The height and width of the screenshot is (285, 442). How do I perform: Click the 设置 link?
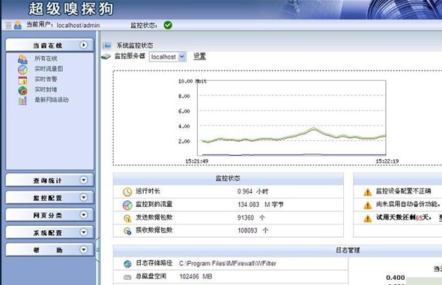pyautogui.click(x=199, y=56)
